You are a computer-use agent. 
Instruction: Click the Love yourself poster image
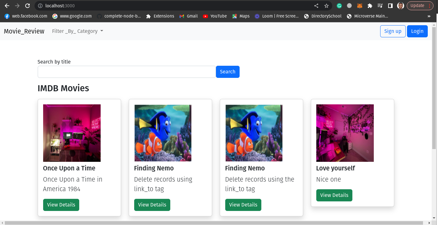click(345, 133)
